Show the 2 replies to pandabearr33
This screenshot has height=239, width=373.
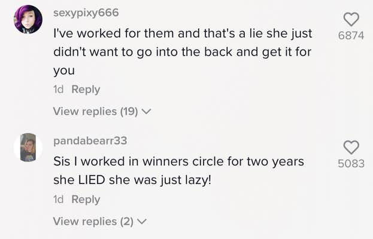pos(93,222)
